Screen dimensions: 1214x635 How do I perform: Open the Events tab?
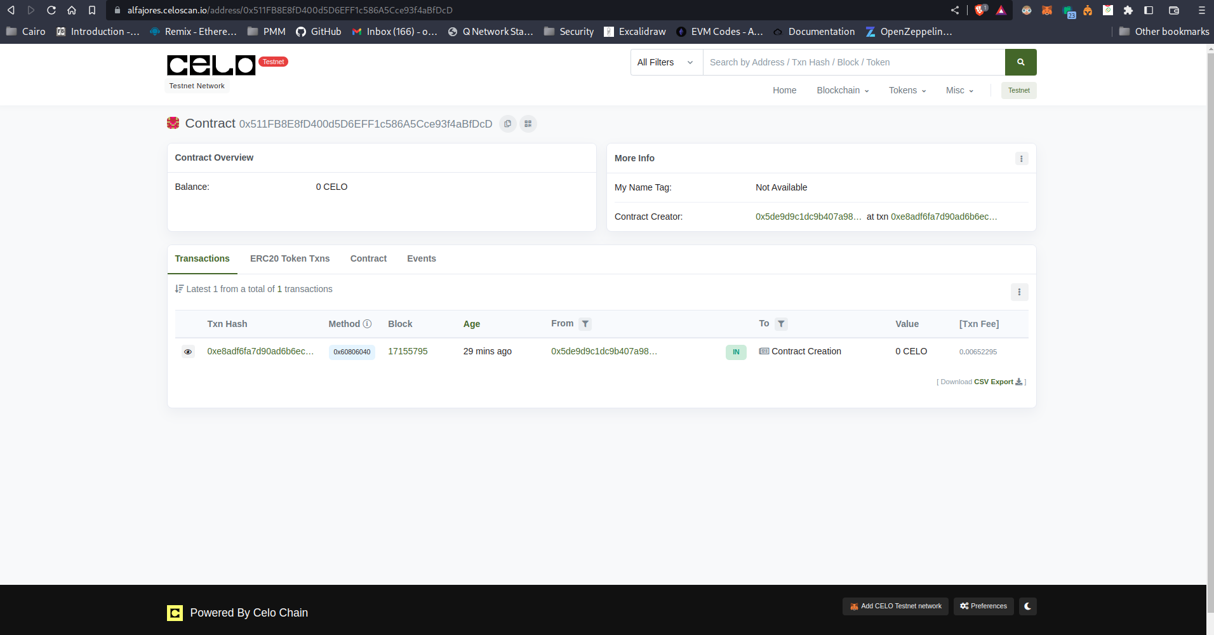coord(422,258)
